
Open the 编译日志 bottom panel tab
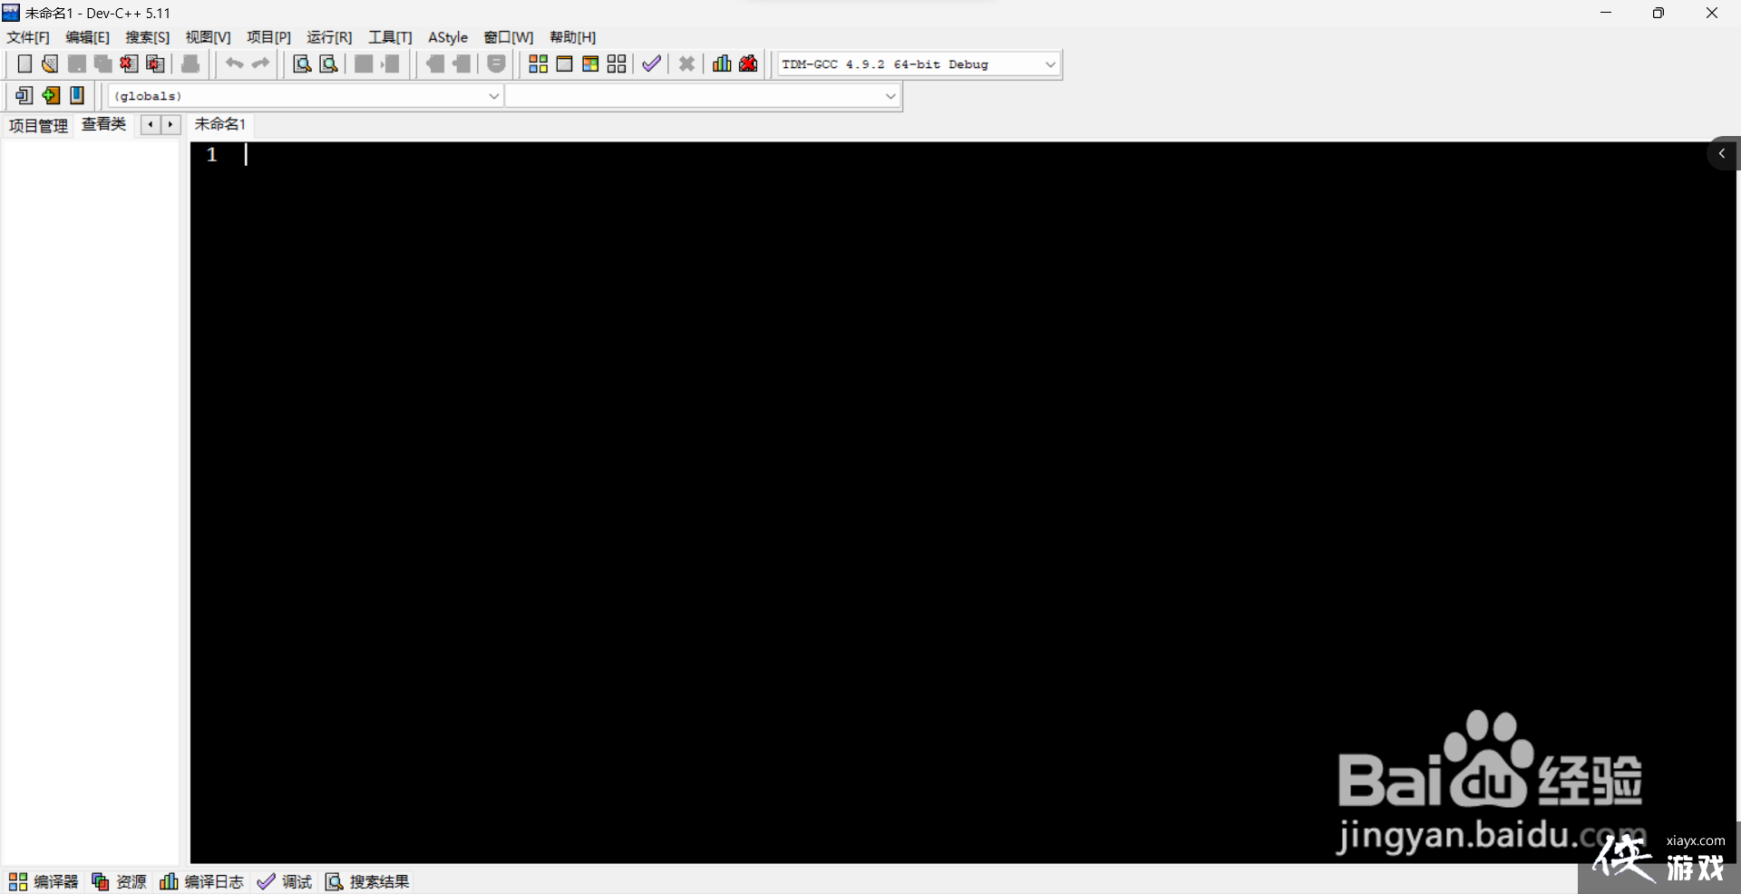tap(201, 881)
